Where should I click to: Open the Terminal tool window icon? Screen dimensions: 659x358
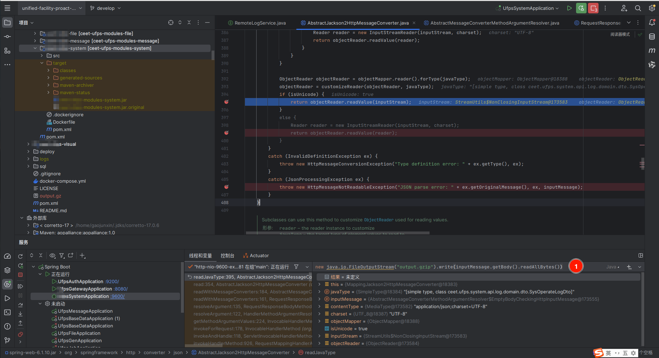pyautogui.click(x=7, y=312)
